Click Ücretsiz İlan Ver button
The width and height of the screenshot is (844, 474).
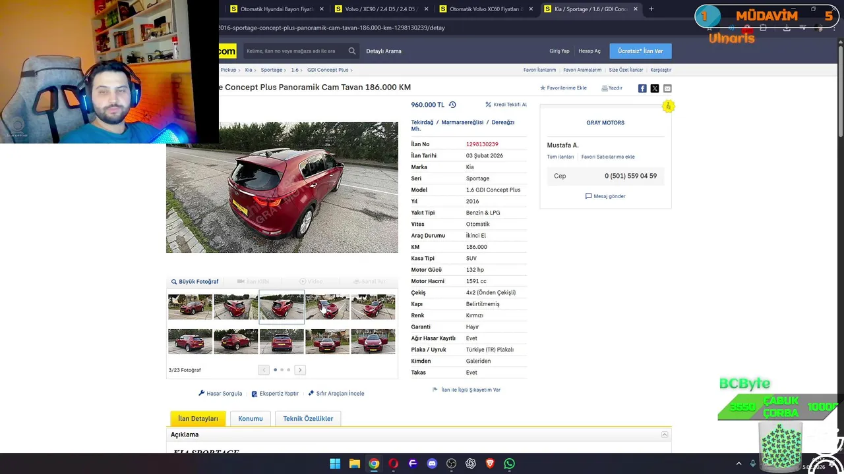[640, 51]
